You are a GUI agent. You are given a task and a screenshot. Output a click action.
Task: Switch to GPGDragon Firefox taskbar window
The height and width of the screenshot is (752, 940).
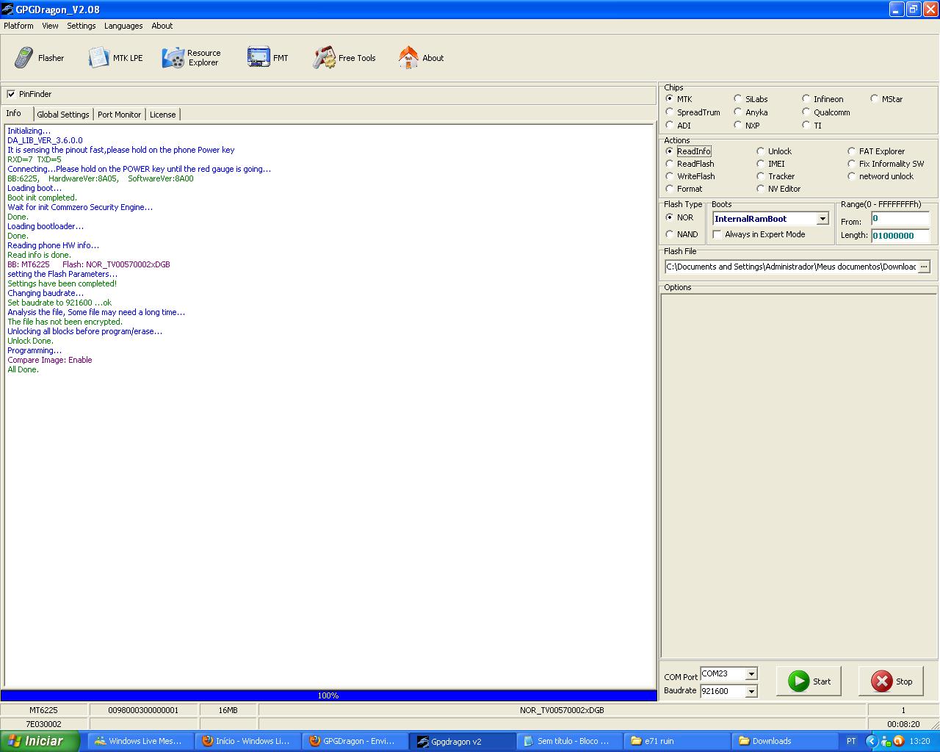click(x=354, y=741)
